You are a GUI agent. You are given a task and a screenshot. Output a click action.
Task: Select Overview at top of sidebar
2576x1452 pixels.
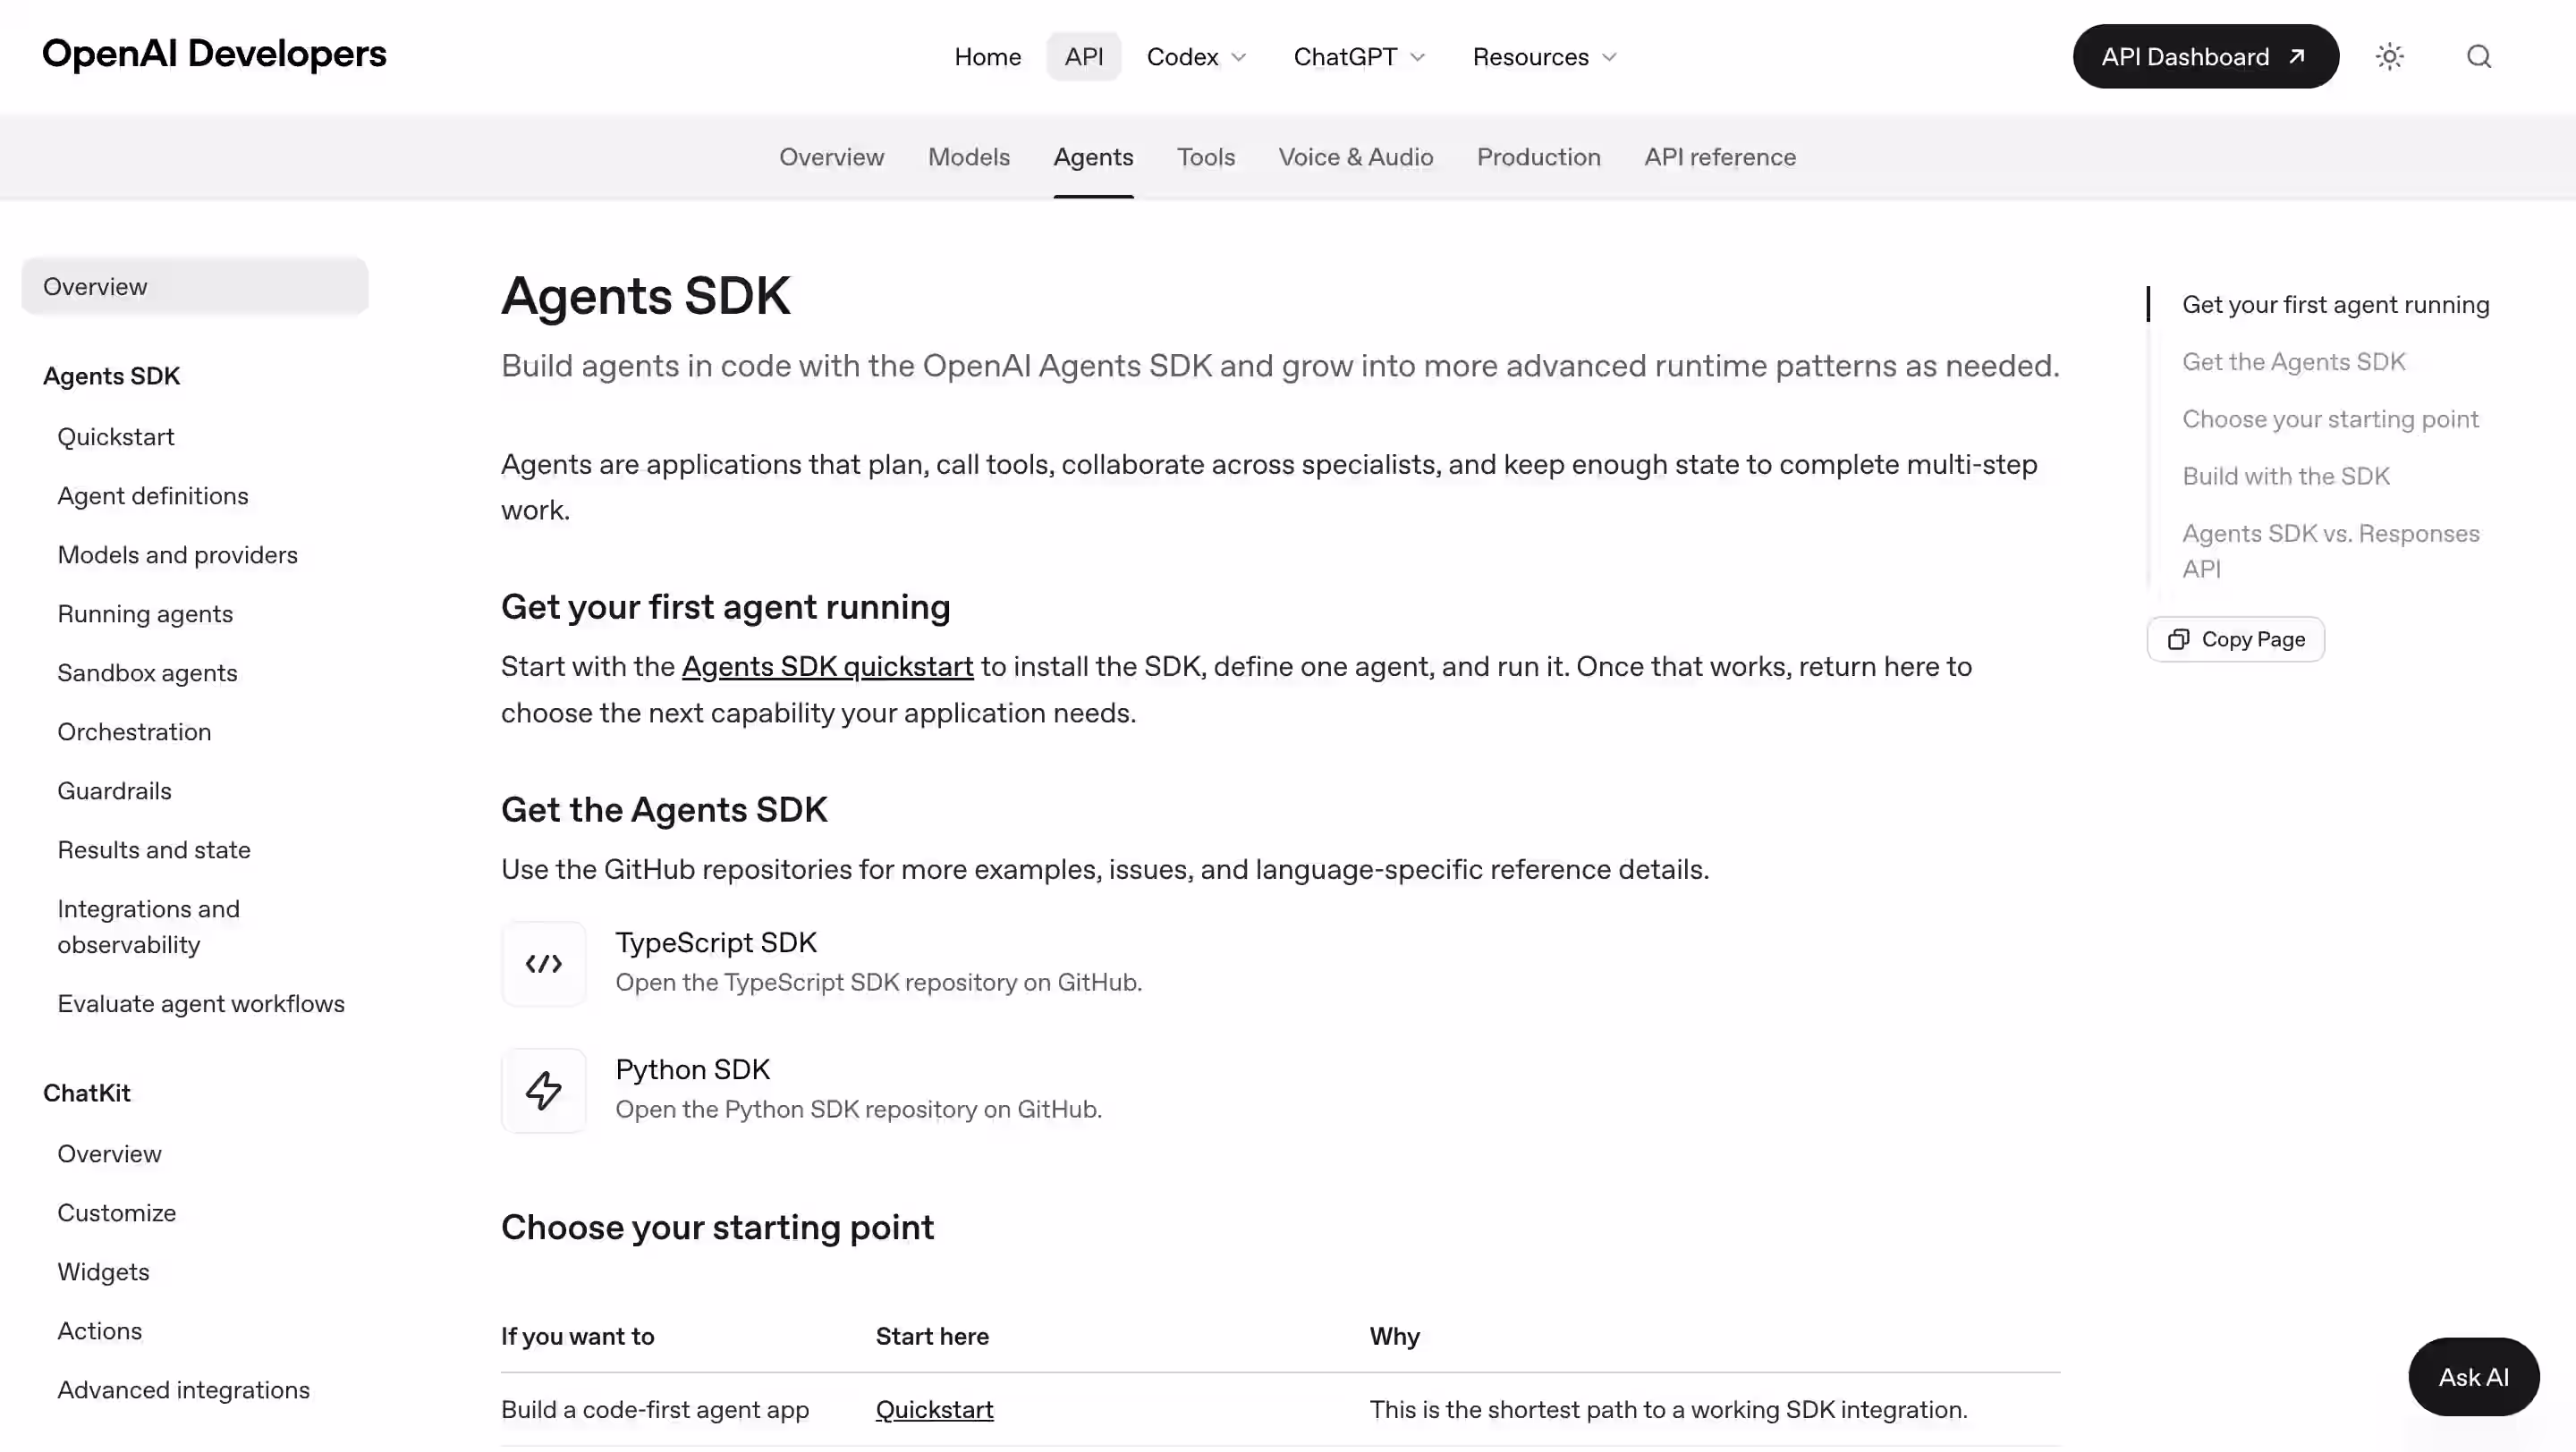coord(195,287)
